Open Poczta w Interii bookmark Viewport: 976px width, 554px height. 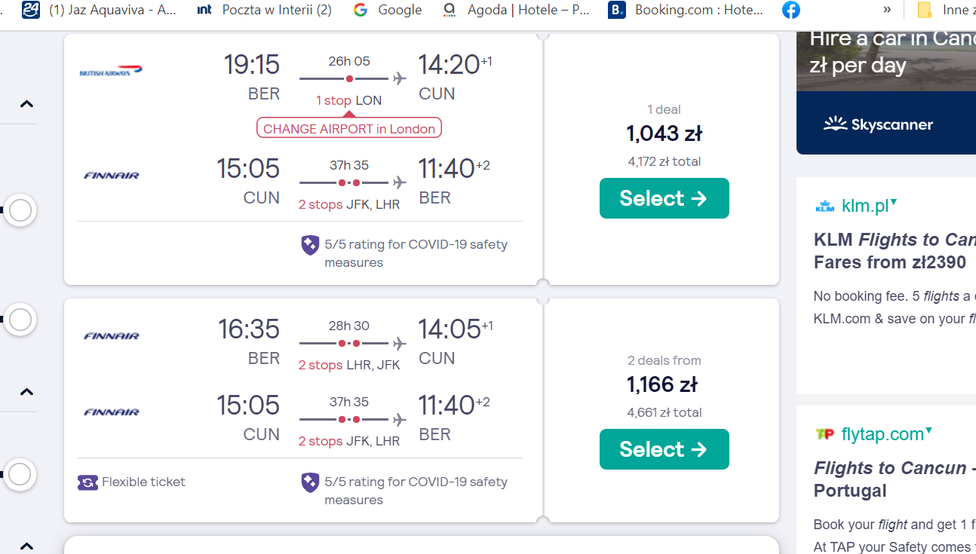tap(263, 10)
